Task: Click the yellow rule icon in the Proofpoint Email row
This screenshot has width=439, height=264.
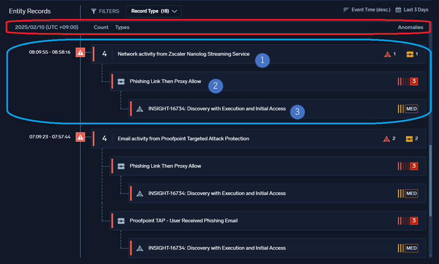Action: click(409, 139)
